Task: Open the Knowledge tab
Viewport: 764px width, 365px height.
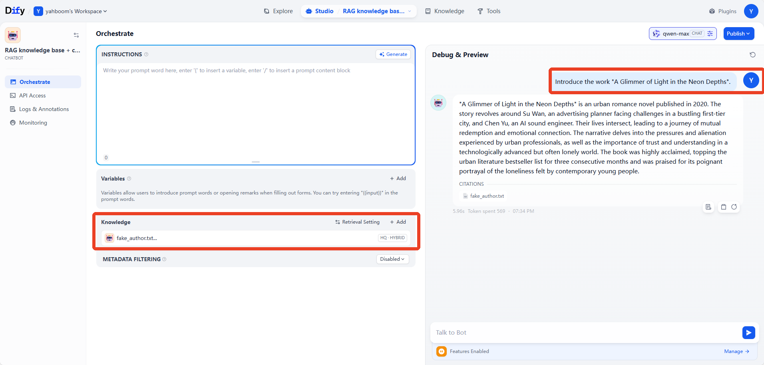Action: [445, 11]
